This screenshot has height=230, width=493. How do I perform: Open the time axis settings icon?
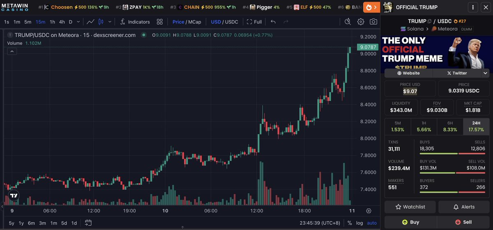[368, 211]
